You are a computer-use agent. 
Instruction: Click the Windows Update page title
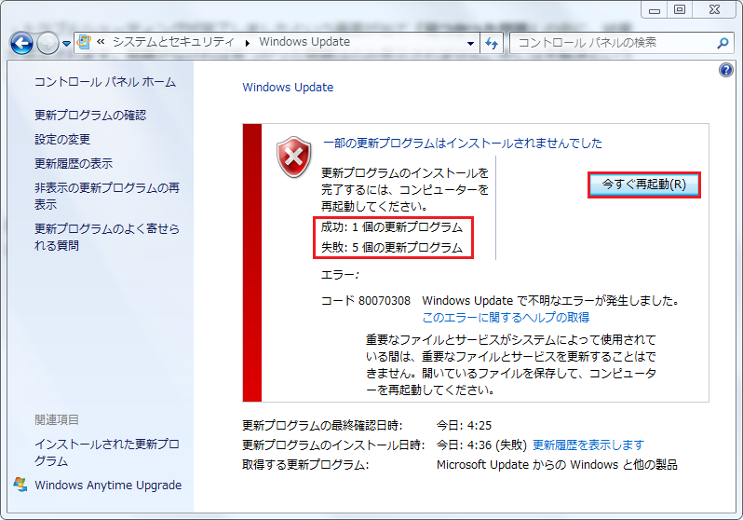pyautogui.click(x=288, y=88)
